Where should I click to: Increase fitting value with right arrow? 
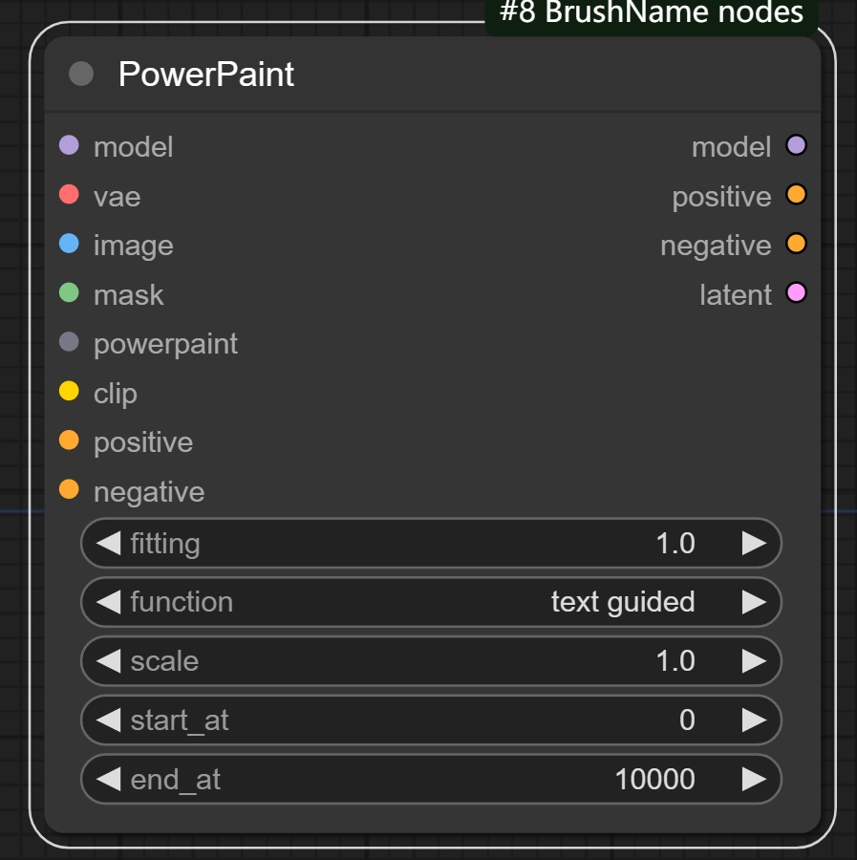[754, 544]
